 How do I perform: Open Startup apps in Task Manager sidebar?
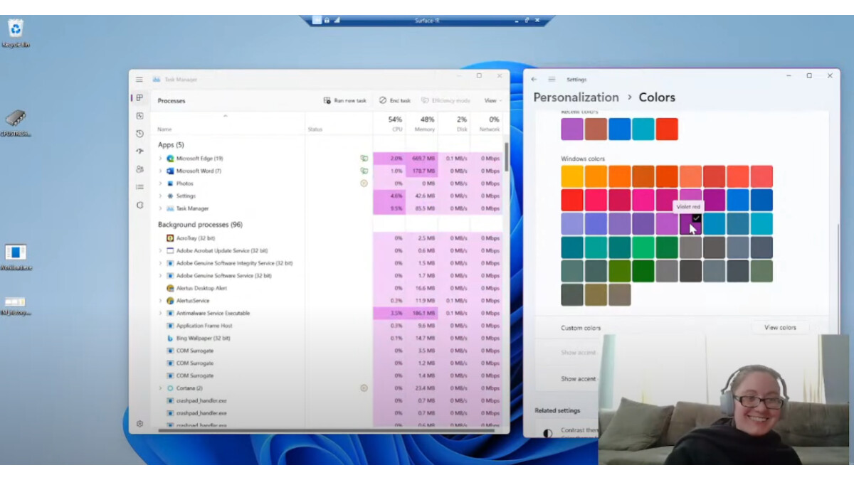139,151
